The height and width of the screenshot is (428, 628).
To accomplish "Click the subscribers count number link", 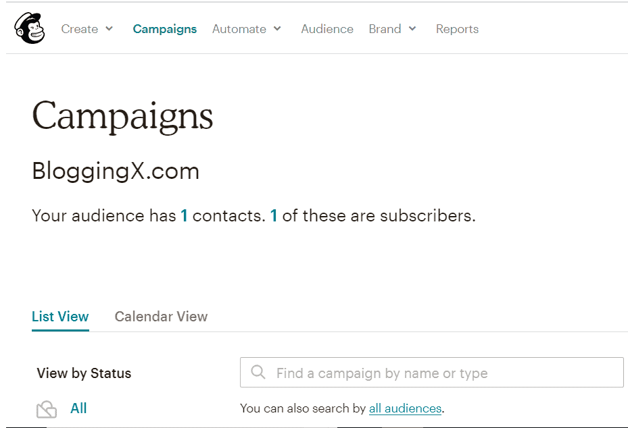I will (x=274, y=216).
